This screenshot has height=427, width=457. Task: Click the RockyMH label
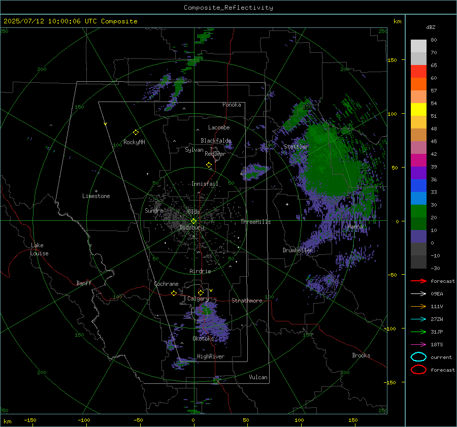(x=134, y=142)
